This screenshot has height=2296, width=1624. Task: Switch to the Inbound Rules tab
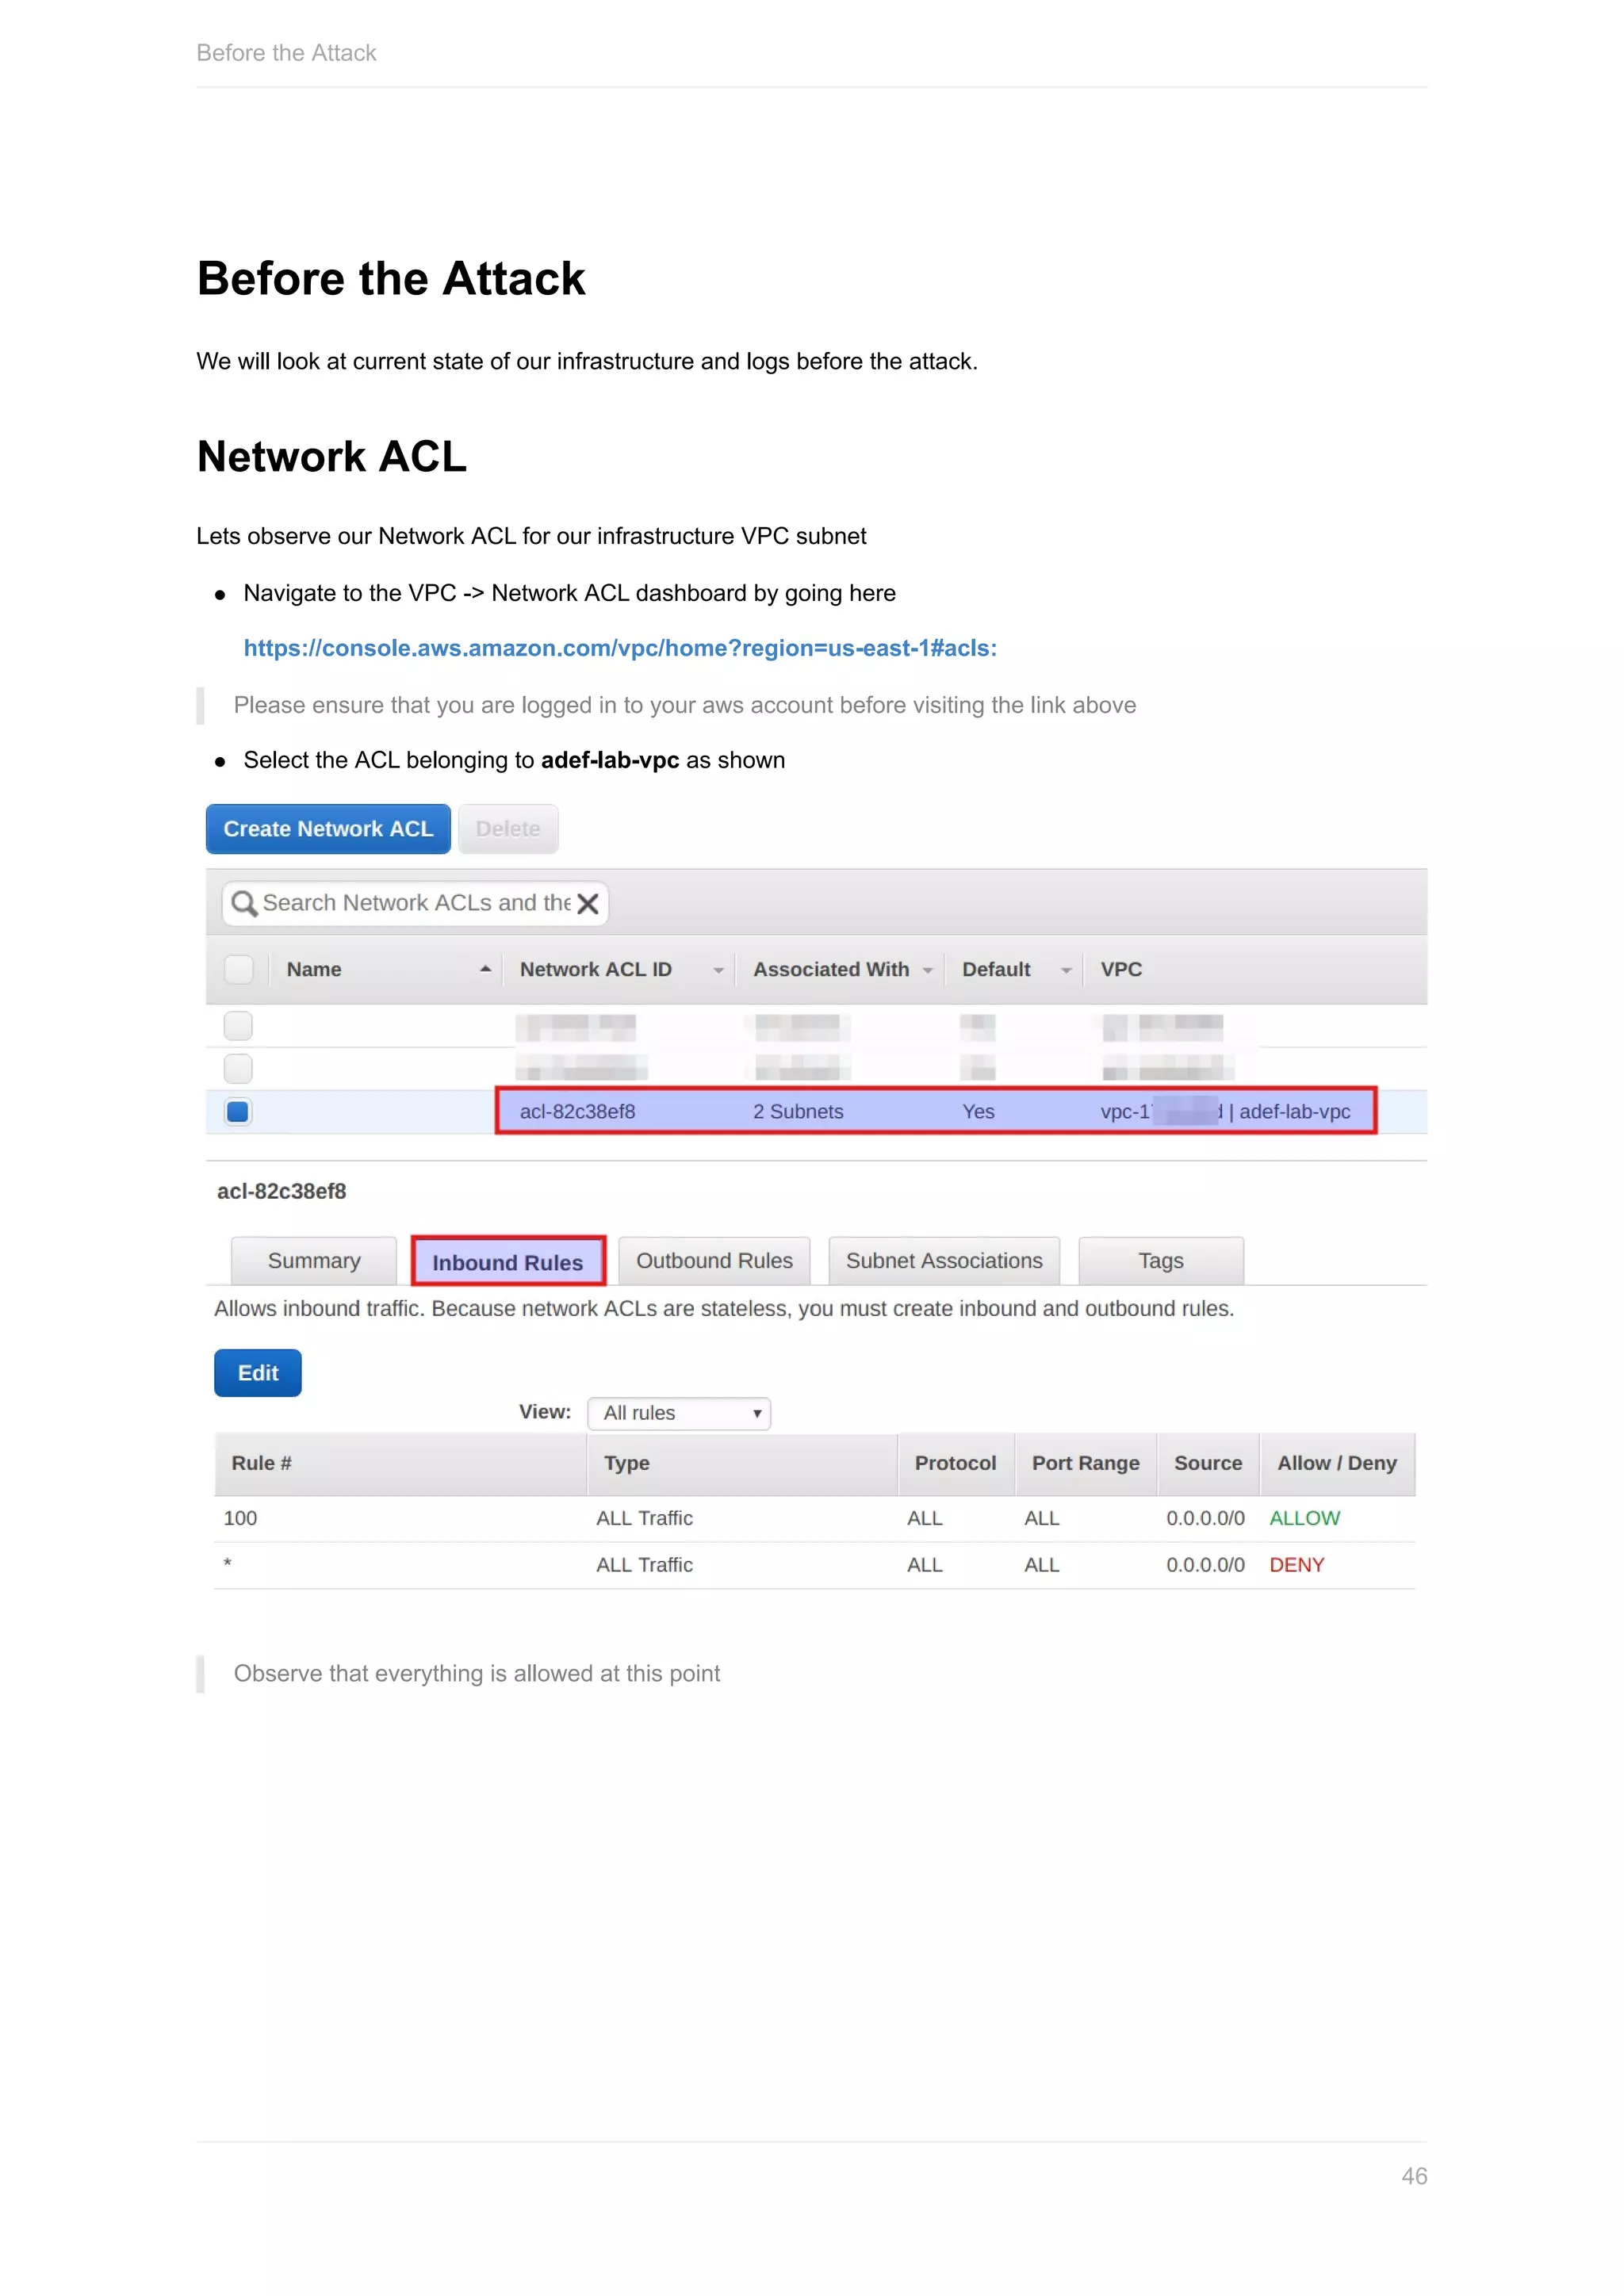point(508,1262)
